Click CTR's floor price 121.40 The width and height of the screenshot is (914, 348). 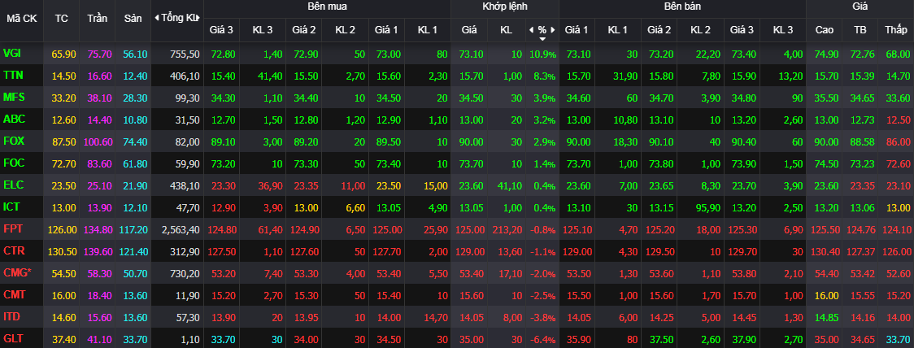pos(133,251)
